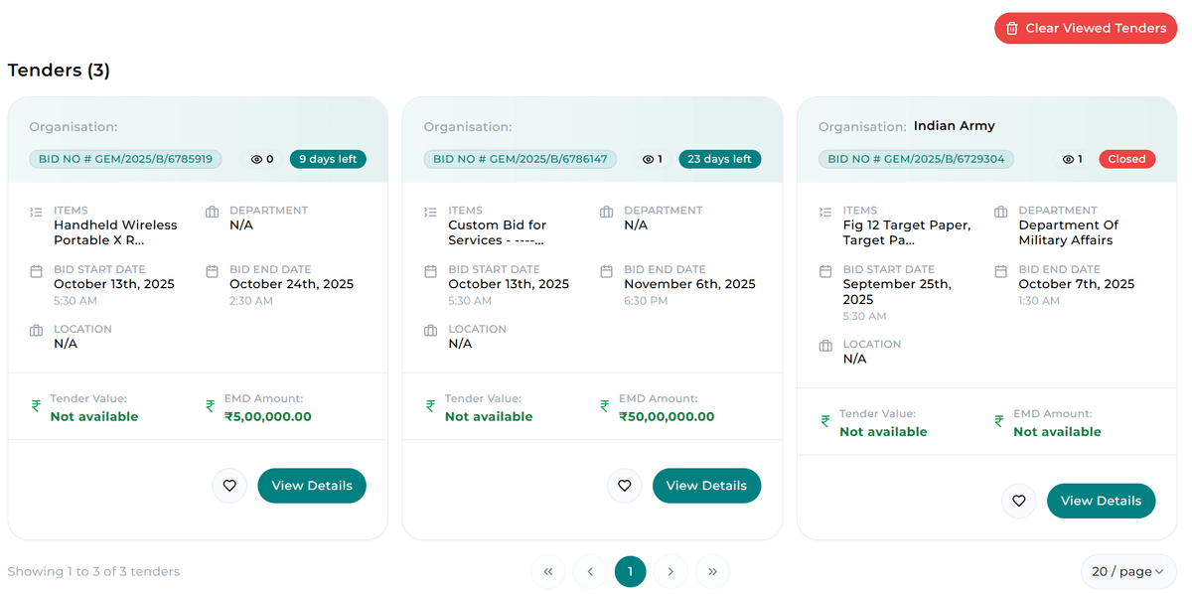The image size is (1192, 594).
Task: View Details of Fig 12 Target Paper tender
Action: coord(1101,501)
